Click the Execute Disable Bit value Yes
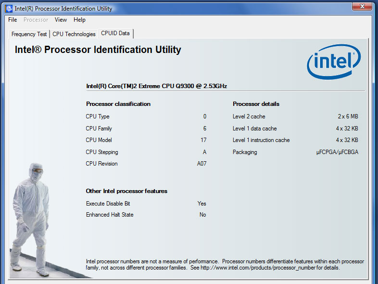378x284 pixels. 202,204
